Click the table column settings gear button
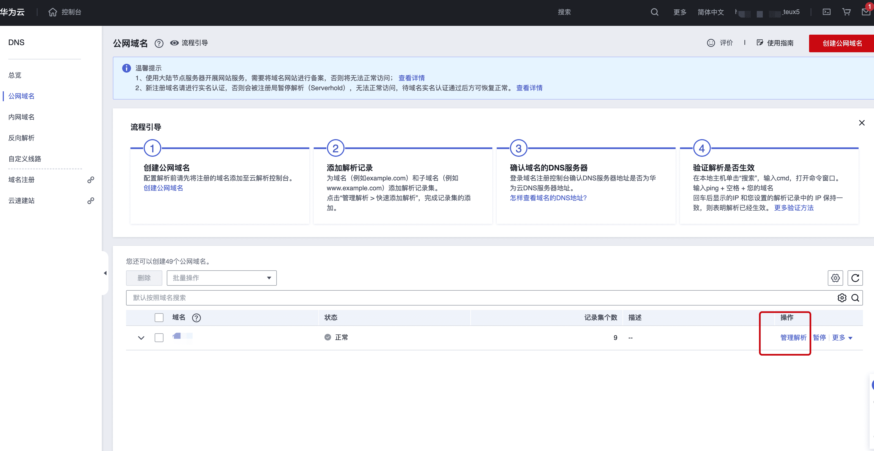The height and width of the screenshot is (451, 874). (x=835, y=278)
